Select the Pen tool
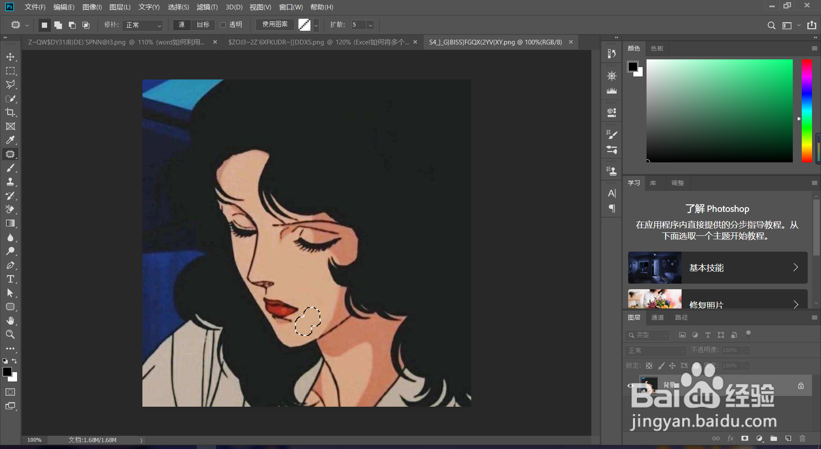 (x=10, y=265)
